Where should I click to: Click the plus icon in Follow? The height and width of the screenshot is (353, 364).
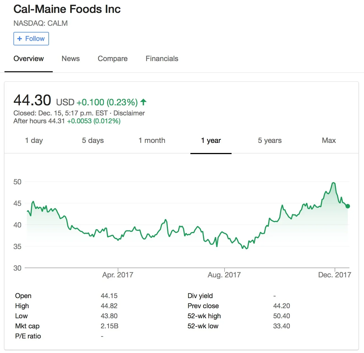20,39
